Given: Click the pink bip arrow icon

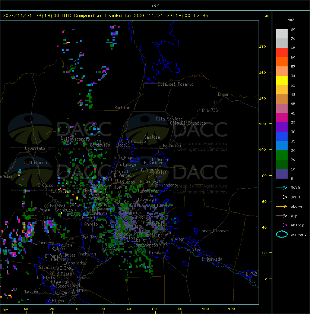Looking at the screenshot, I should [x=282, y=216].
